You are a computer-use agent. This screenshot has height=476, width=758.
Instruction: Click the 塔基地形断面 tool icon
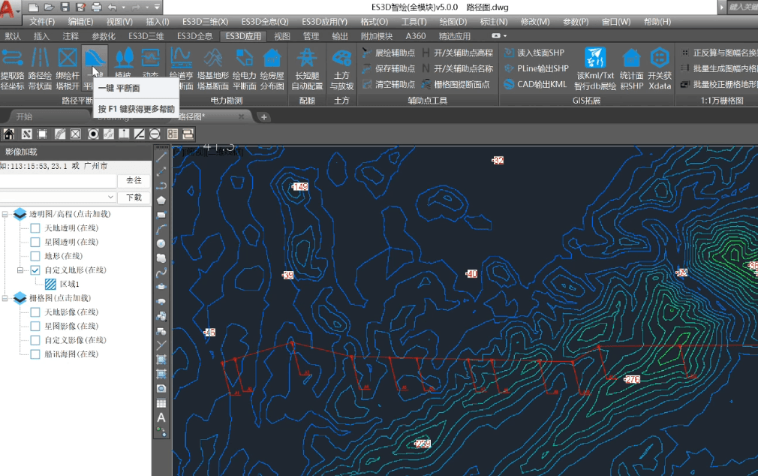pyautogui.click(x=213, y=59)
